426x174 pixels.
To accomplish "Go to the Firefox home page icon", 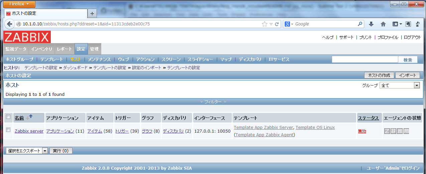I will [383, 24].
